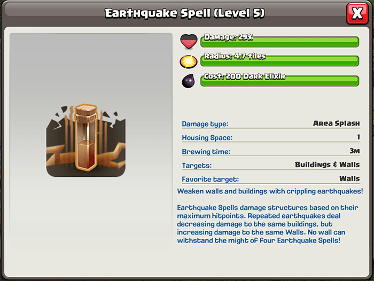This screenshot has height=281, width=374.
Task: Click the Damage 29% green bar
Action: (x=280, y=42)
